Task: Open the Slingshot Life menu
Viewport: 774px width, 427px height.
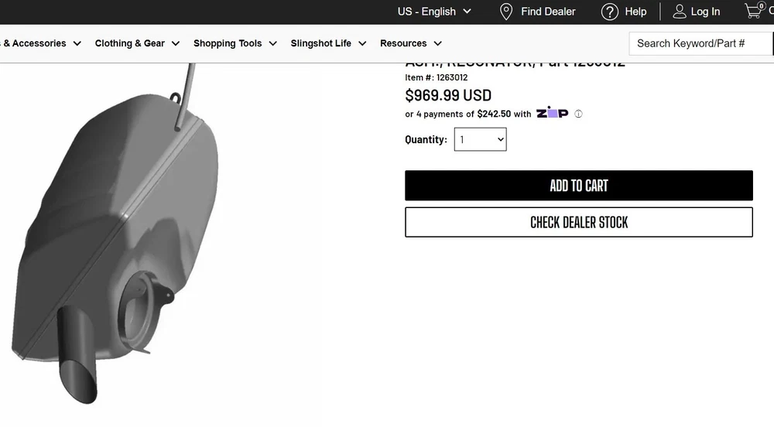Action: tap(328, 43)
